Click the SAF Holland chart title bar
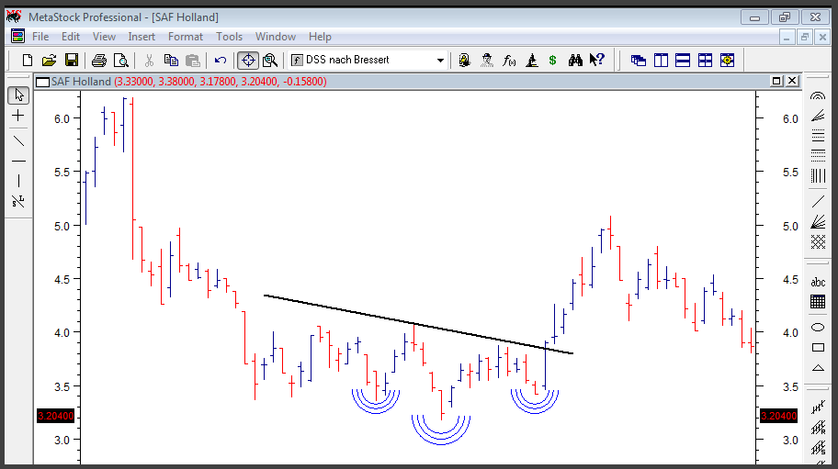The height and width of the screenshot is (469, 838). (417, 81)
